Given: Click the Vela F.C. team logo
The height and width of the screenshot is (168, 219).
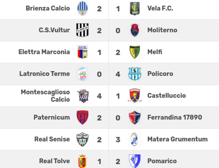Looking at the screenshot, I should pos(135,8).
